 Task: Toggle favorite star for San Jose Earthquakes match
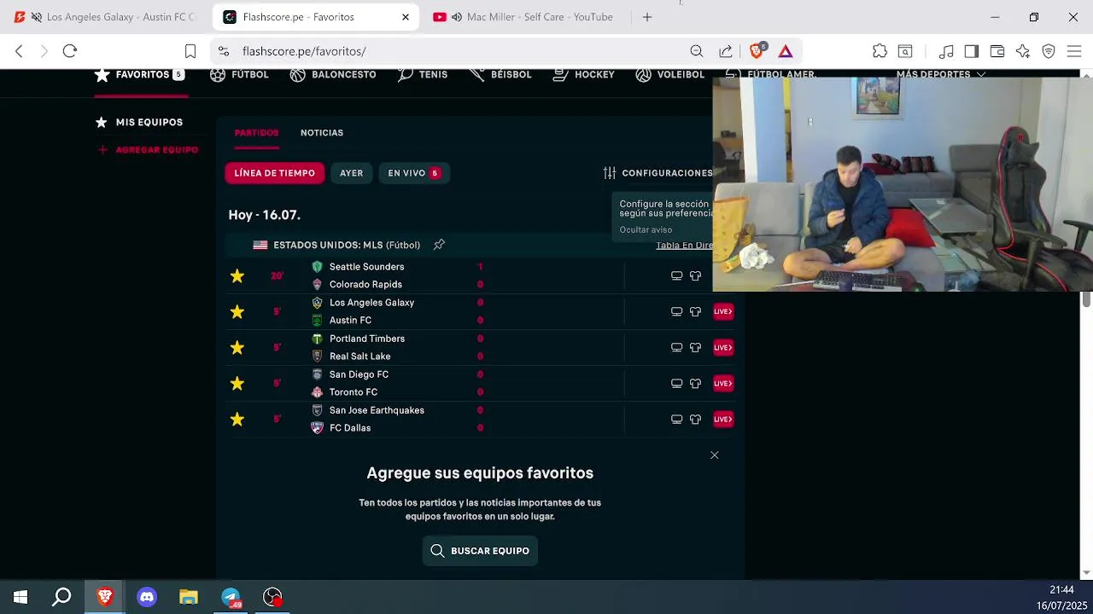coord(237,419)
